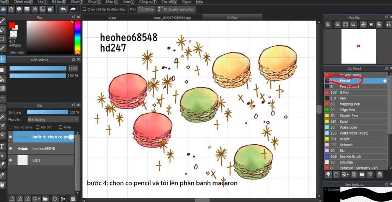Click the speech bubble toolbar icon
The image size is (392, 202).
point(19,9)
